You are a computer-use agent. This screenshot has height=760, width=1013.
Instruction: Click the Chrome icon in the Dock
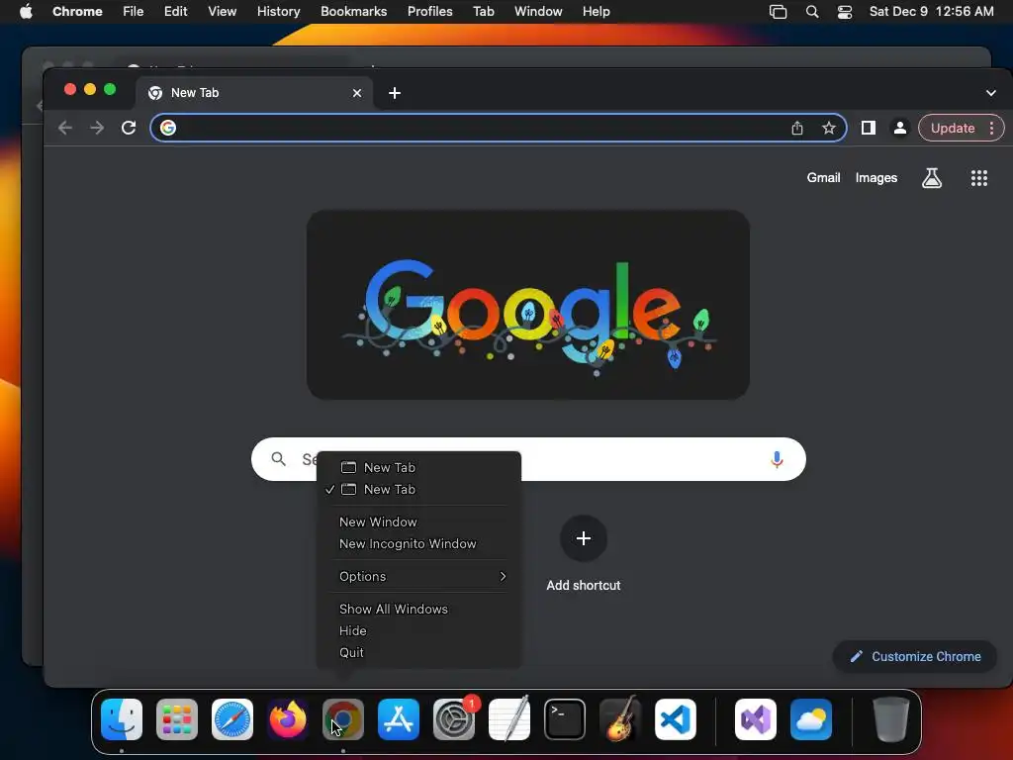343,719
